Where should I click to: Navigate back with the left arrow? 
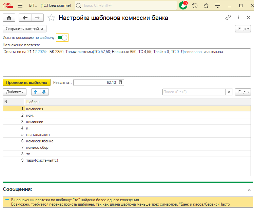tap(25, 18)
